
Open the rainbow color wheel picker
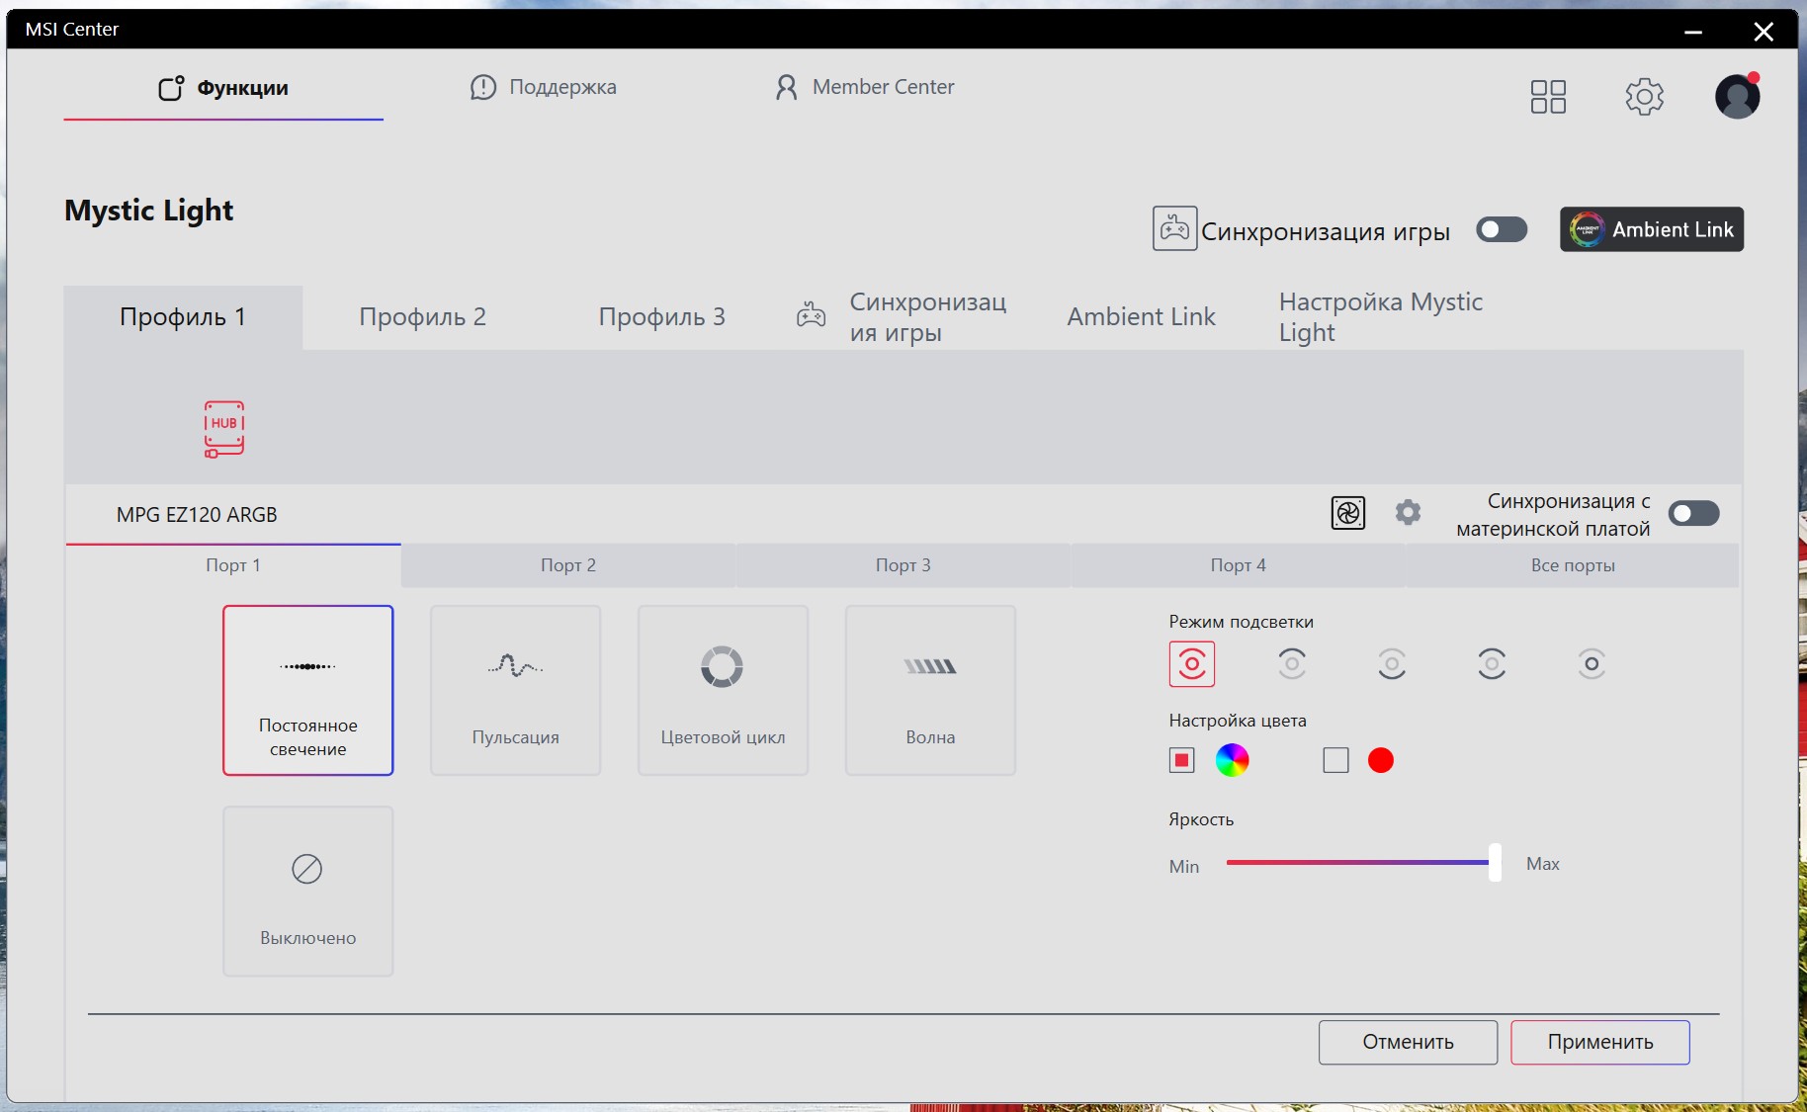(x=1232, y=760)
